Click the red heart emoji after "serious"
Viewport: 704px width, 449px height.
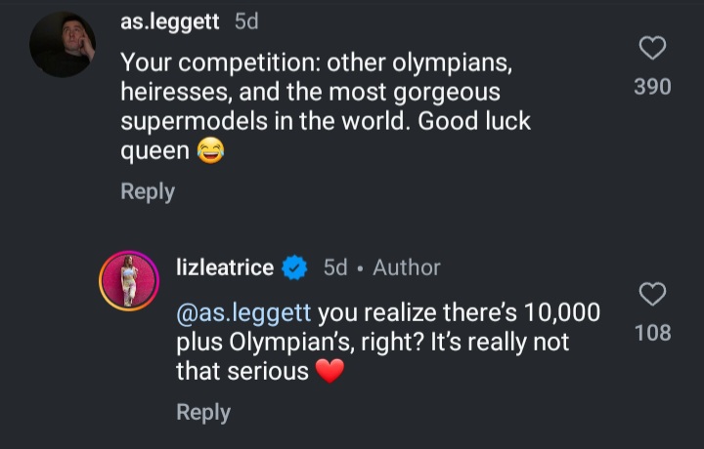click(x=330, y=372)
